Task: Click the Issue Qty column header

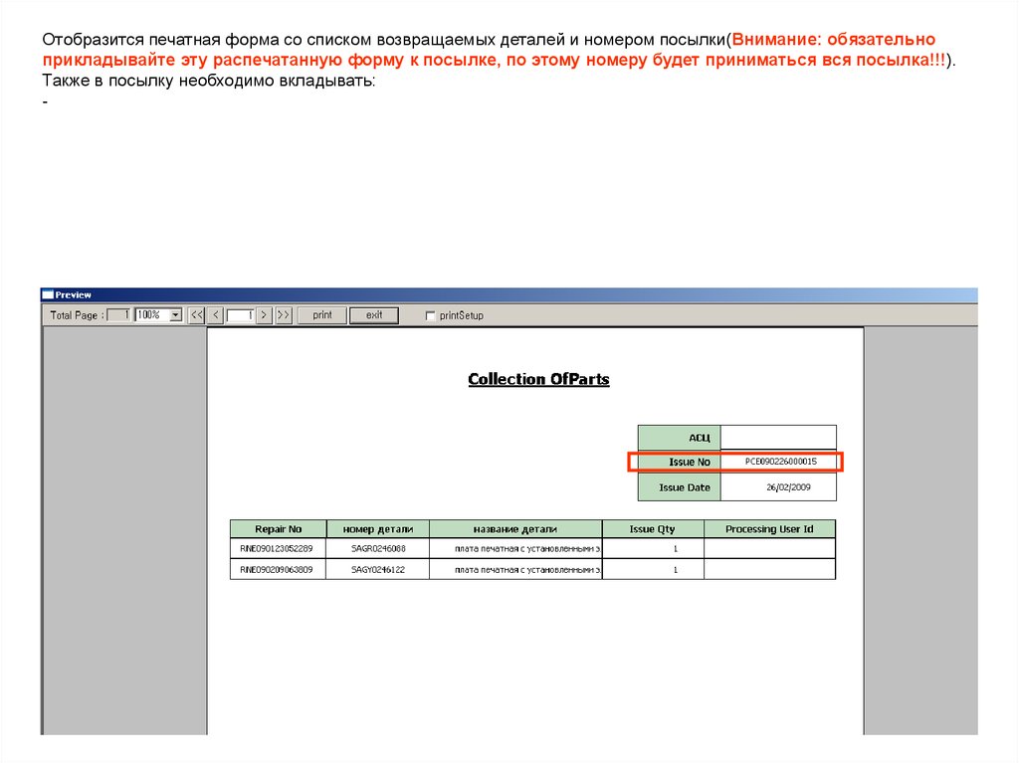Action: (653, 529)
